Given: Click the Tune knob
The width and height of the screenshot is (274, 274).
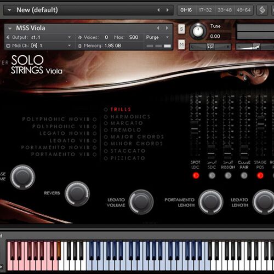Looking at the screenshot, I should [198, 31].
